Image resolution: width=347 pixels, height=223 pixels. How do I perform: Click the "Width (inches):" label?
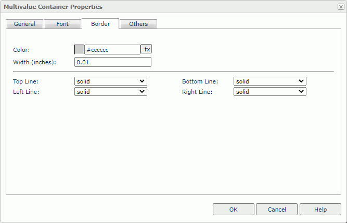tap(34, 62)
